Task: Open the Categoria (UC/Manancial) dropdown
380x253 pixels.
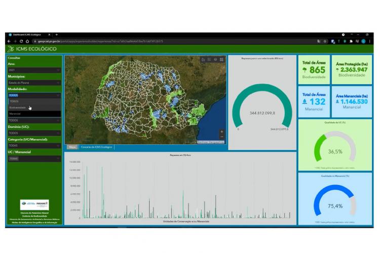Action: tap(34, 146)
